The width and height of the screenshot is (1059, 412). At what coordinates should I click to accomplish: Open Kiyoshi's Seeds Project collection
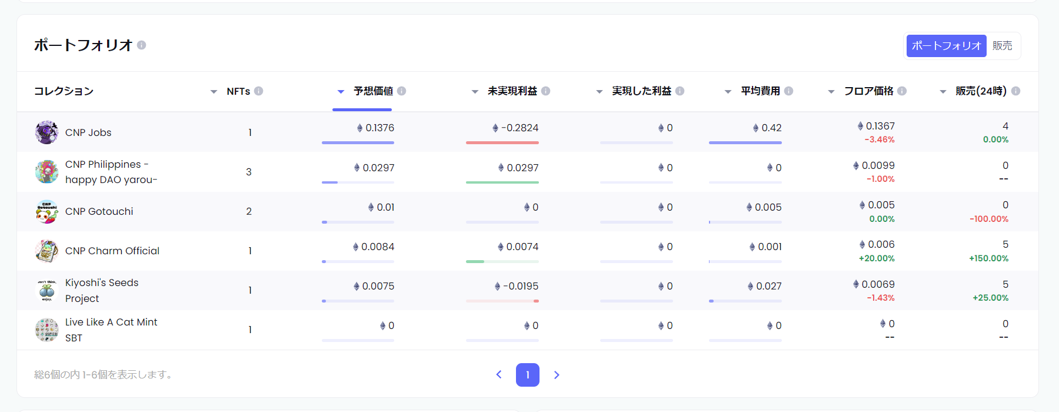[x=102, y=290]
